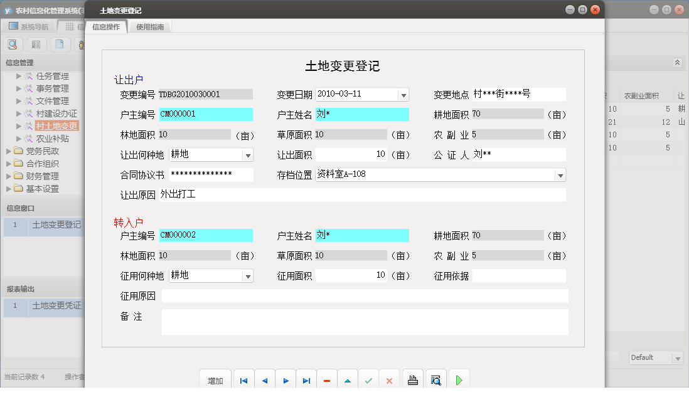
Task: Open the 变更日期 date dropdown
Action: tap(403, 95)
